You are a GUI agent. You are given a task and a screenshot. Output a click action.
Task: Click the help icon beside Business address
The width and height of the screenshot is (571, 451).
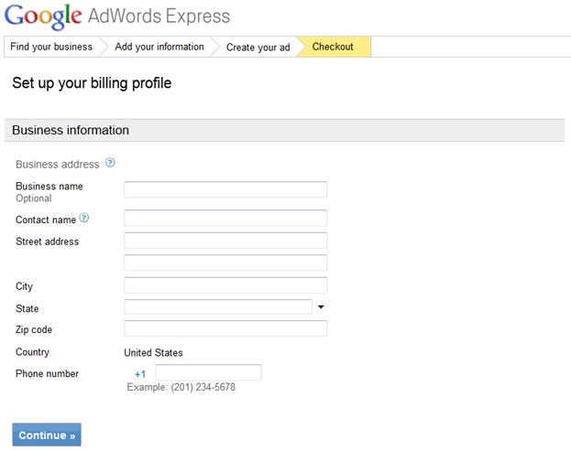click(x=110, y=164)
